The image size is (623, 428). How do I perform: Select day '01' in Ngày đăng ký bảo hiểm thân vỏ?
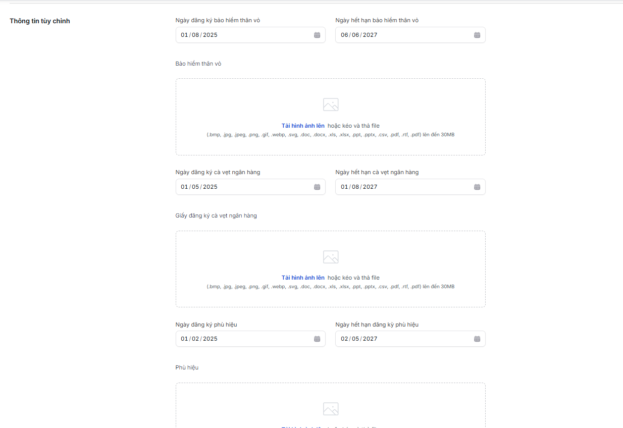(x=184, y=35)
